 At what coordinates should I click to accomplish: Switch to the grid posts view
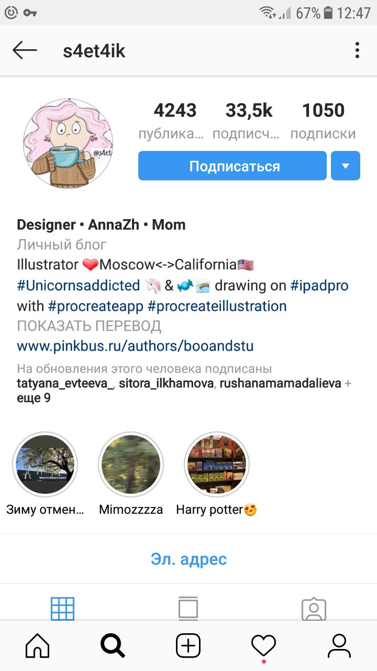tap(63, 609)
